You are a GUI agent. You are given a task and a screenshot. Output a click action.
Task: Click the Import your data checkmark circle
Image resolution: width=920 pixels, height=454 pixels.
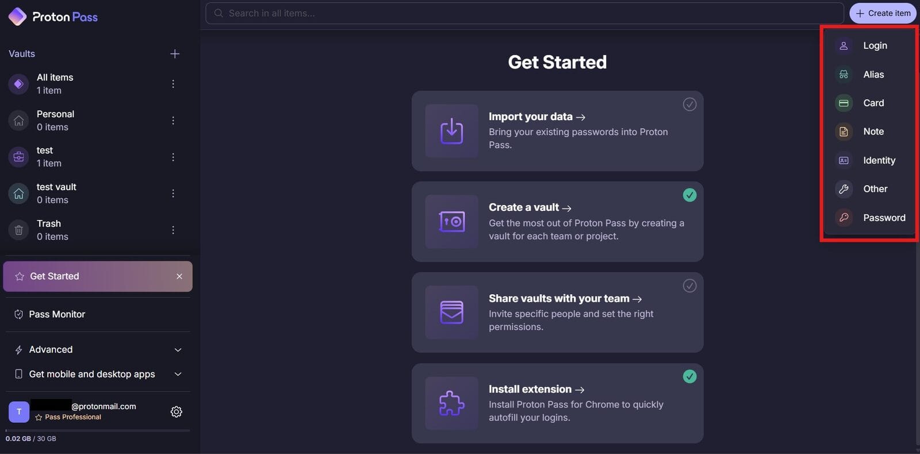(689, 104)
